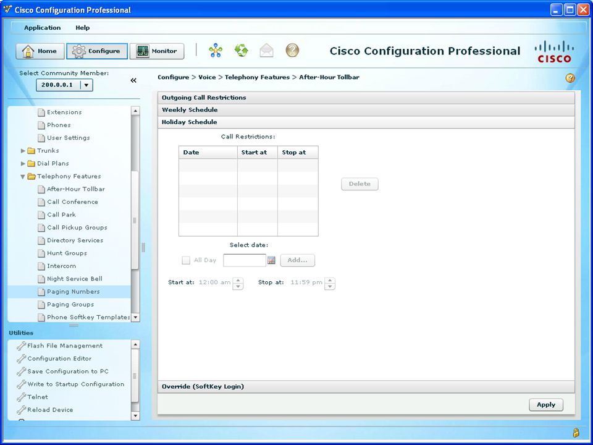Open After-Hour Tollbar item

coord(75,189)
